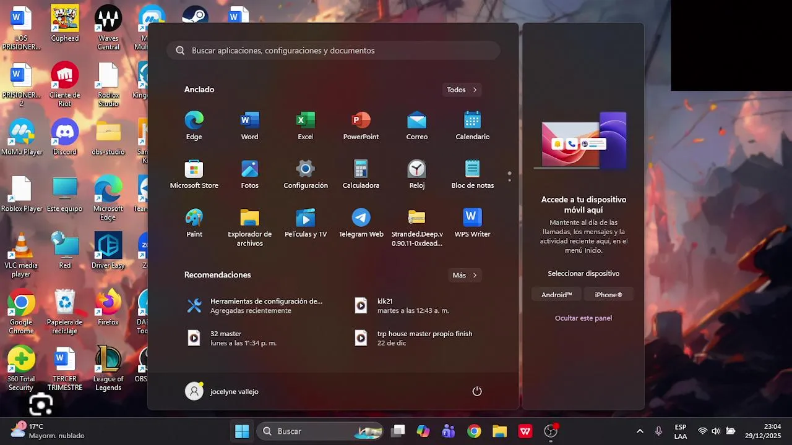Show hidden system tray icons chevron
The width and height of the screenshot is (792, 445).
640,431
